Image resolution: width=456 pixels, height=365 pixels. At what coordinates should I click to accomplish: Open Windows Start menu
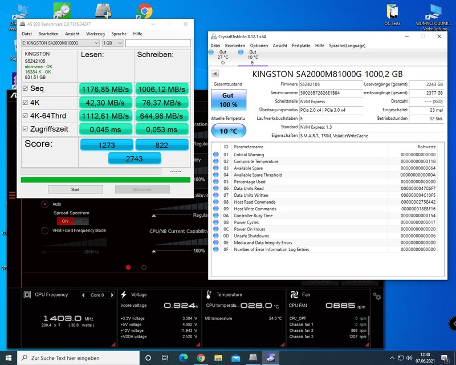coord(9,358)
